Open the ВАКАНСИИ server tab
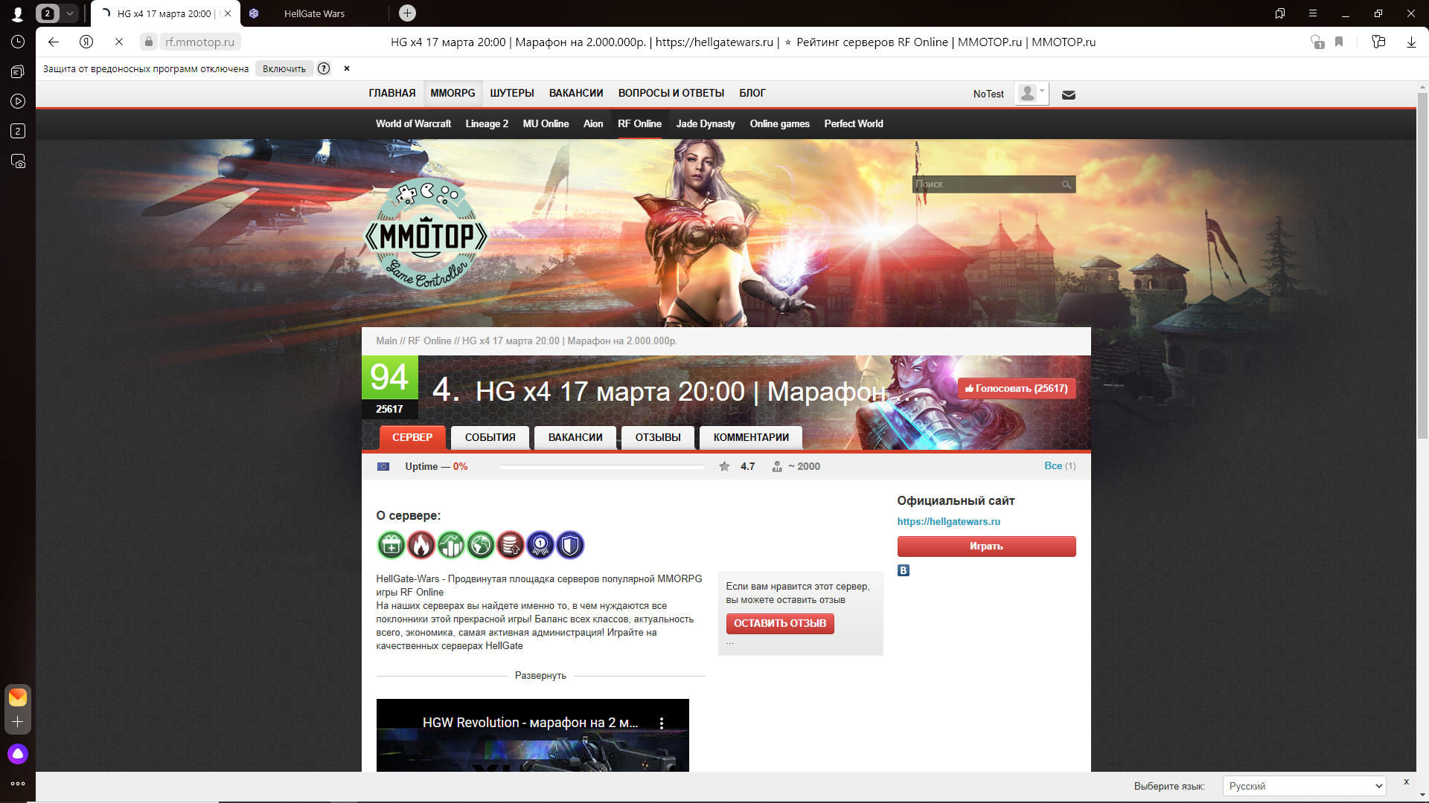The height and width of the screenshot is (803, 1429). 575,437
